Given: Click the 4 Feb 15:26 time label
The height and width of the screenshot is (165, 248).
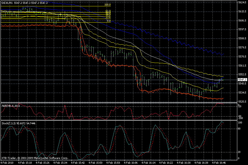Looking at the screenshot, I should coord(43,163).
